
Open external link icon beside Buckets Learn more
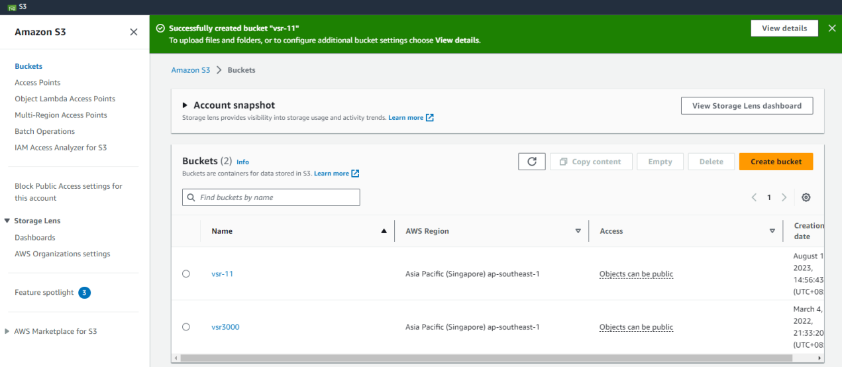pyautogui.click(x=355, y=174)
